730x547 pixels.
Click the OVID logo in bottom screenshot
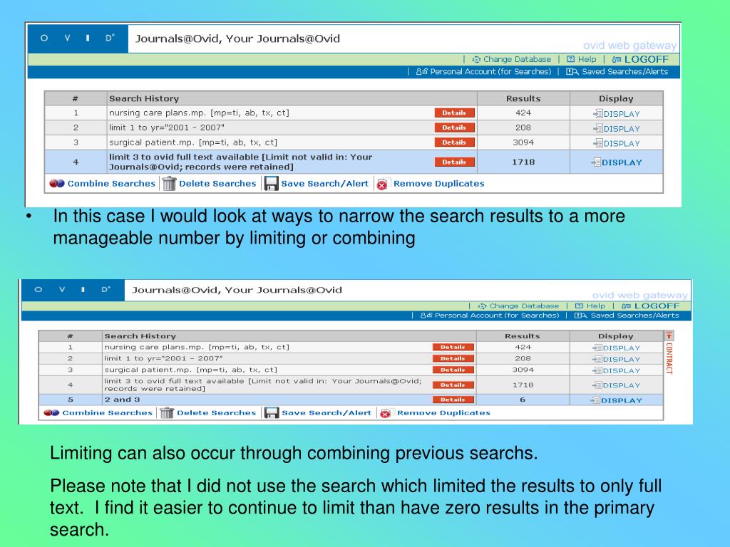tap(73, 290)
